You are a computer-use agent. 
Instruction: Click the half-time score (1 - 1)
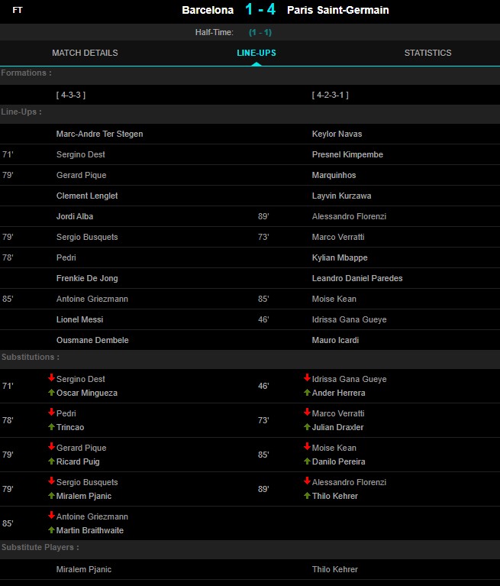[x=260, y=33]
